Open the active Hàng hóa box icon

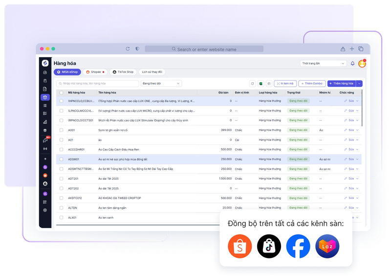pyautogui.click(x=45, y=97)
